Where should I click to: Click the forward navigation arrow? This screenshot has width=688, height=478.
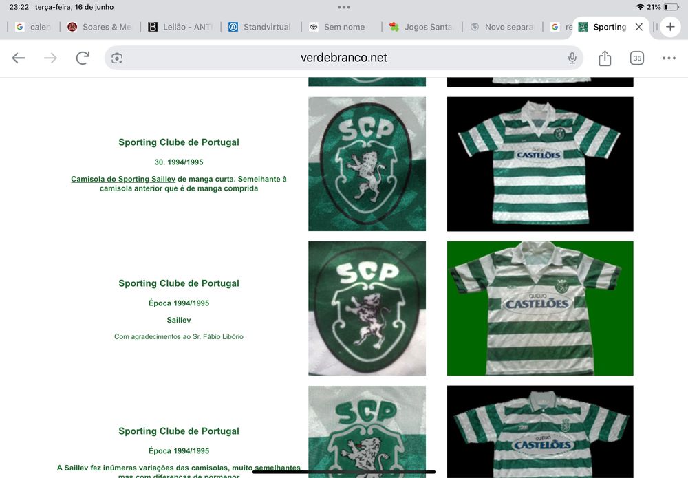click(50, 58)
